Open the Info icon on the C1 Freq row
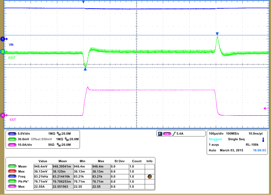 150,176
